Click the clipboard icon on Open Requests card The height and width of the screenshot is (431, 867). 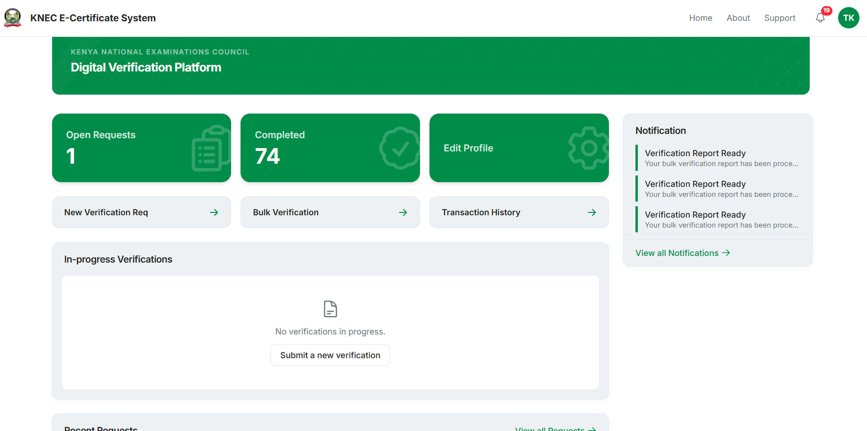coord(211,148)
